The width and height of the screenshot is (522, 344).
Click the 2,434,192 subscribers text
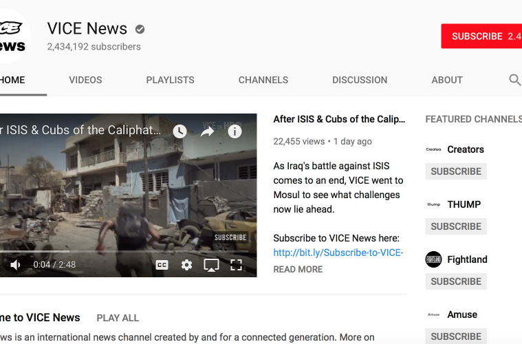[x=94, y=47]
